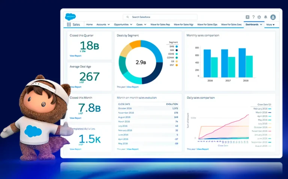
Task: Click the Monthly sales comparison title
Action: [203, 36]
